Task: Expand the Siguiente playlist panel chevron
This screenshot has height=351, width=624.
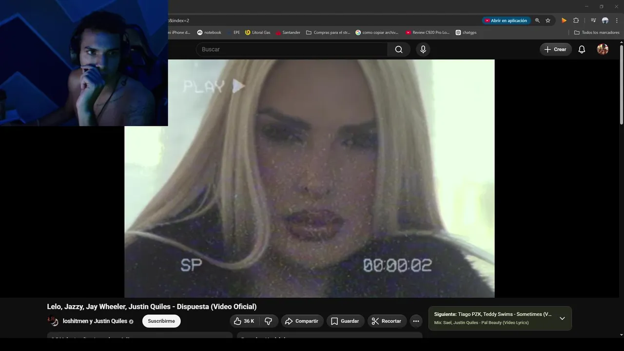Action: (562, 318)
